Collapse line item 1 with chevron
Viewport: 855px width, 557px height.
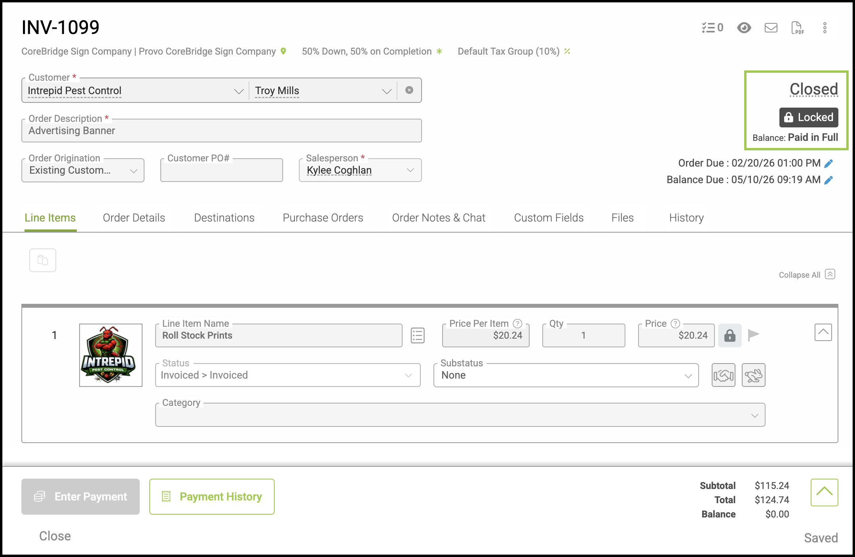[x=823, y=332]
